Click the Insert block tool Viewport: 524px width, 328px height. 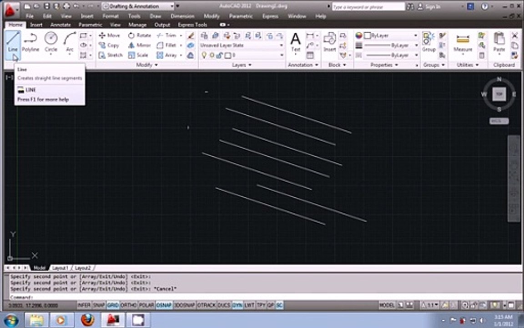[329, 42]
